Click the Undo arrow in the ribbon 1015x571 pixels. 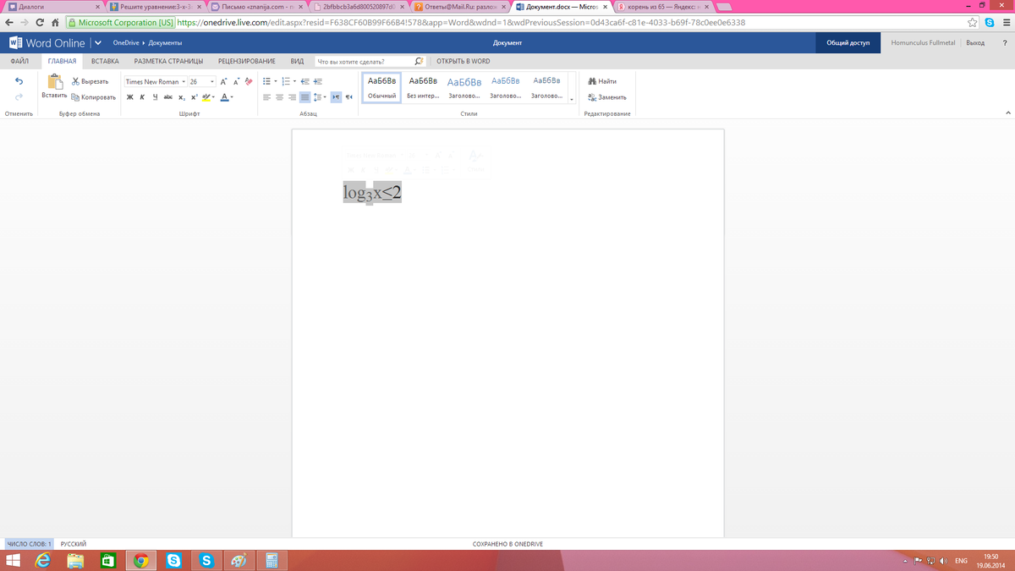coord(19,81)
